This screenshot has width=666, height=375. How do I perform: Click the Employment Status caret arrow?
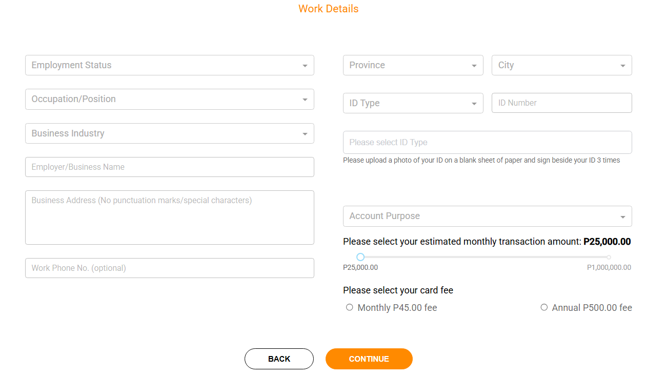pos(305,66)
